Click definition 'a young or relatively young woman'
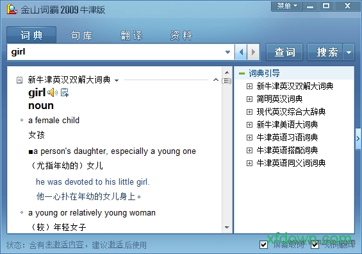This screenshot has width=362, height=254. point(92,213)
